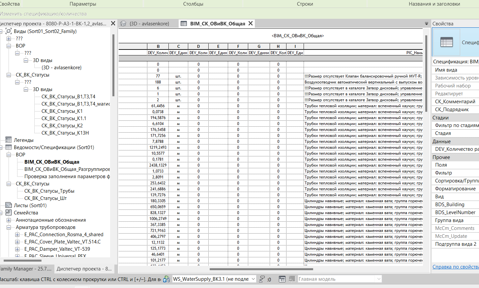Viewport: 479px width, 288px height.
Task: Expand the Аннотационные обозначения node
Action: [9, 220]
